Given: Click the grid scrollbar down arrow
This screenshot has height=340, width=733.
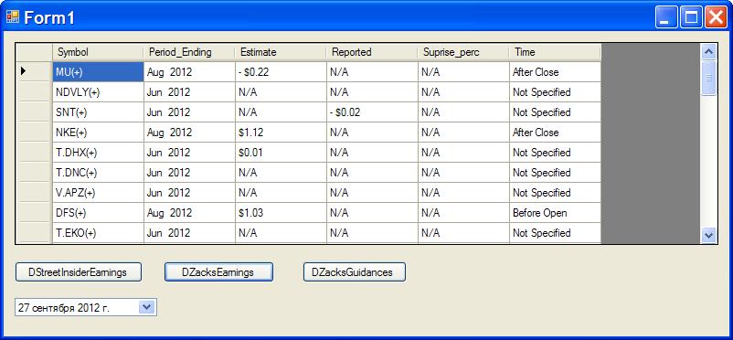Looking at the screenshot, I should click(x=708, y=235).
